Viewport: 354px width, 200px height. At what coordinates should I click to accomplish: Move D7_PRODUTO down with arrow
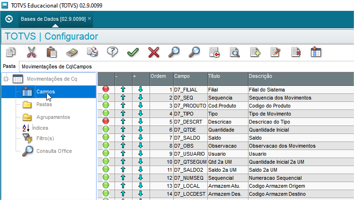(141, 106)
